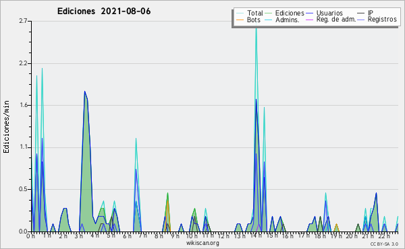Image resolution: width=405 pixels, height=249 pixels.
Task: Click the green line swatch beside Ediciones
Action: click(x=269, y=13)
